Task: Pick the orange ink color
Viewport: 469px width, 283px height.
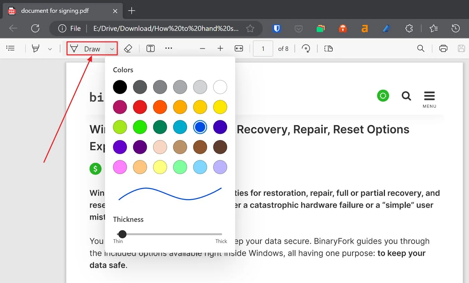Action: (160, 107)
